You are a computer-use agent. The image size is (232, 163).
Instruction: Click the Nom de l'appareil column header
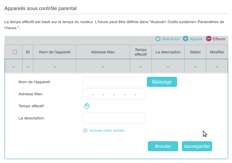click(x=55, y=52)
